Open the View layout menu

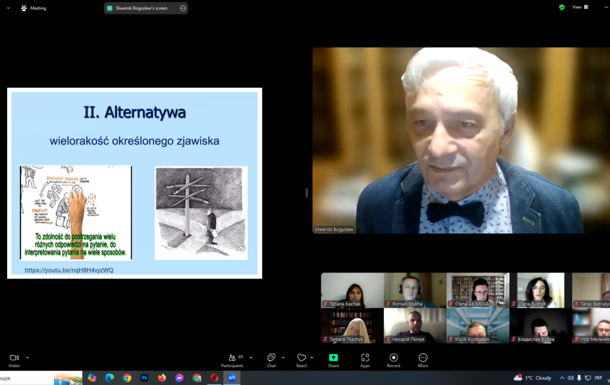point(580,7)
